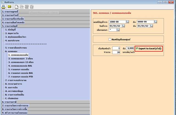Open date picker for start date 01/01/62
Image resolution: width=176 pixels, height=115 pixels.
click(x=123, y=26)
